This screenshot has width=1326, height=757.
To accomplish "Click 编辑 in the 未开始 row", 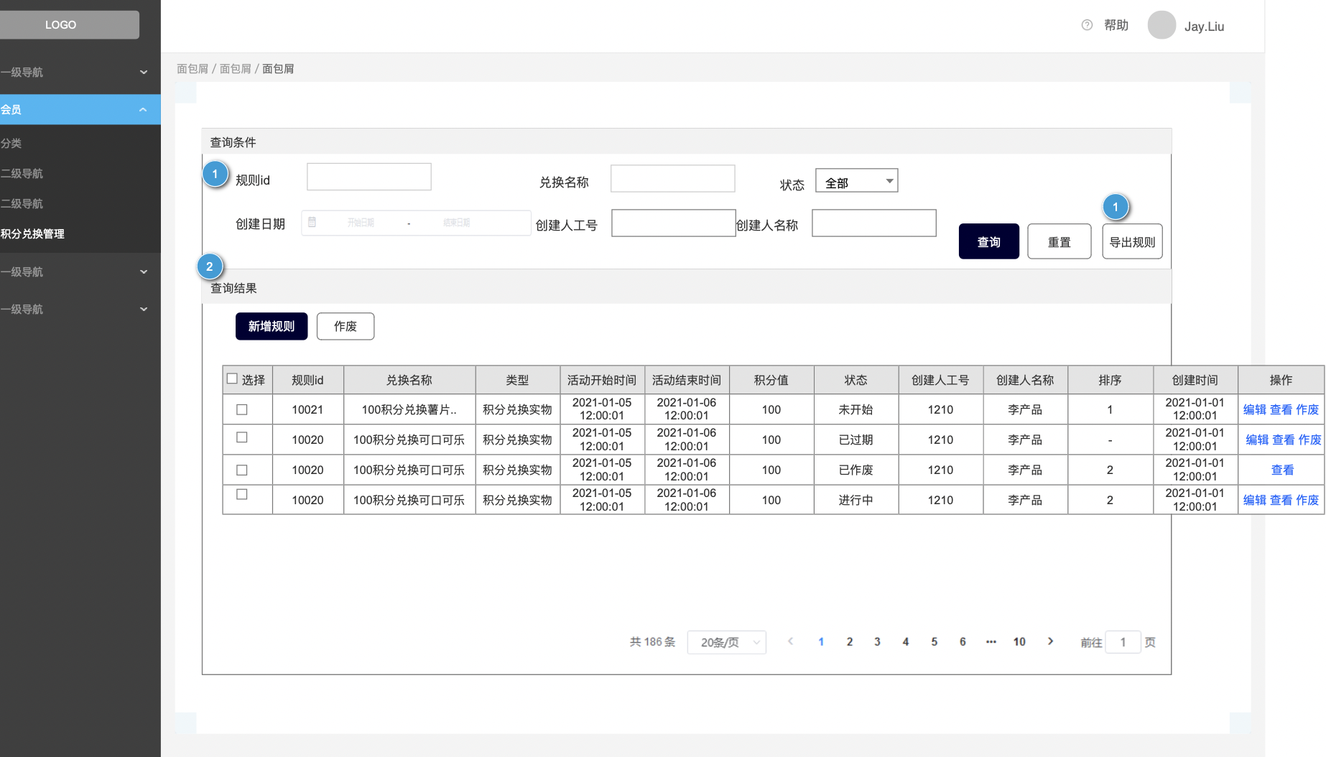I will [x=1255, y=409].
